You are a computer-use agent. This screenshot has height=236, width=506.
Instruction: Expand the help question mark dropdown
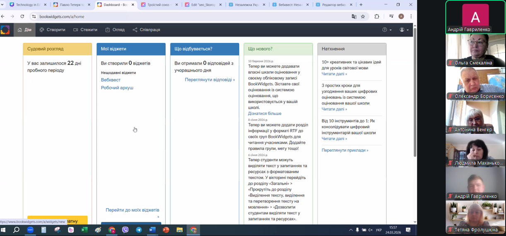point(387,30)
